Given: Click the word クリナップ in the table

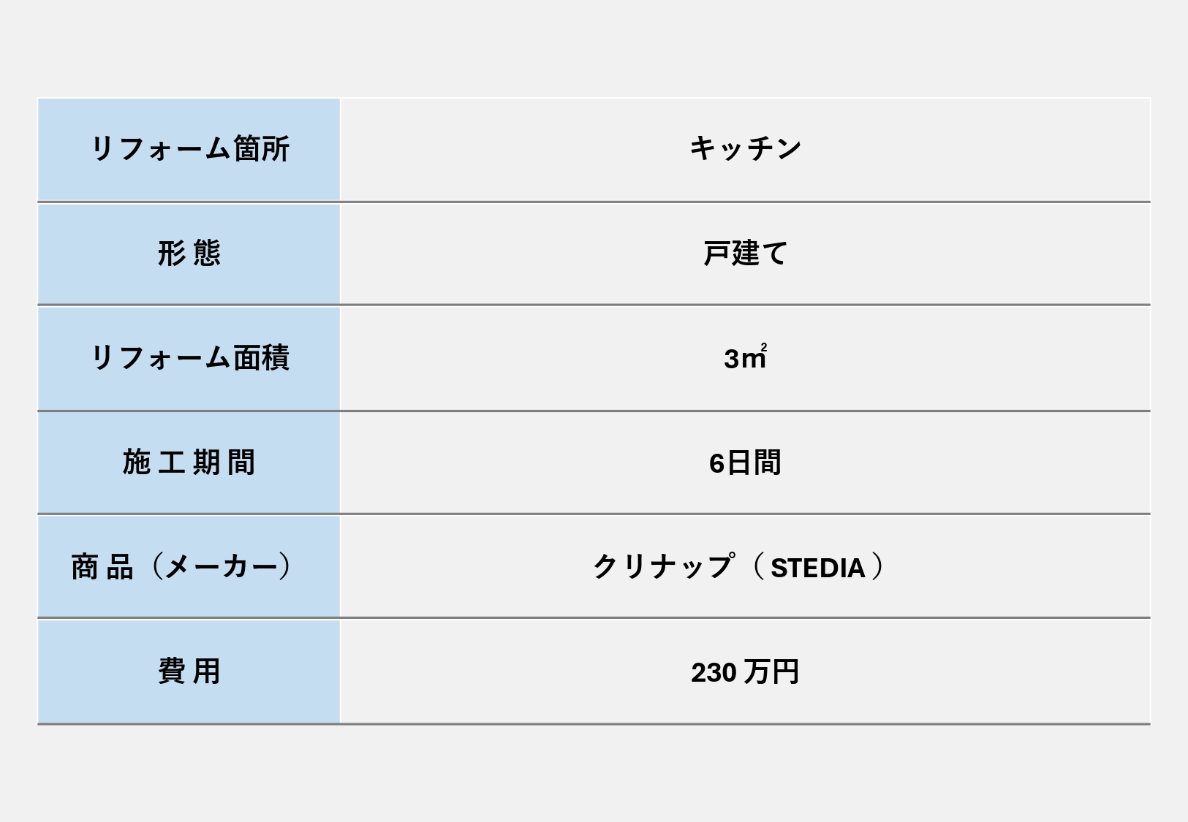Looking at the screenshot, I should pos(662,567).
